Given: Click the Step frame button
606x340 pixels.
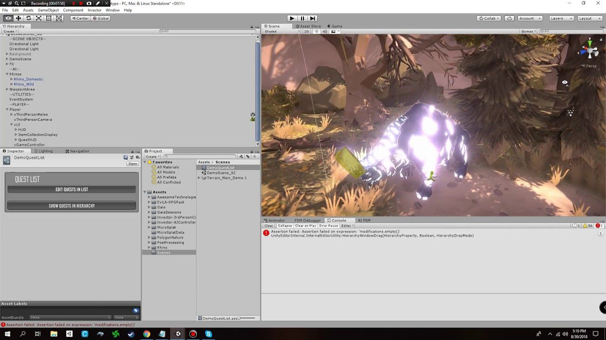Looking at the screenshot, I should pos(312,18).
